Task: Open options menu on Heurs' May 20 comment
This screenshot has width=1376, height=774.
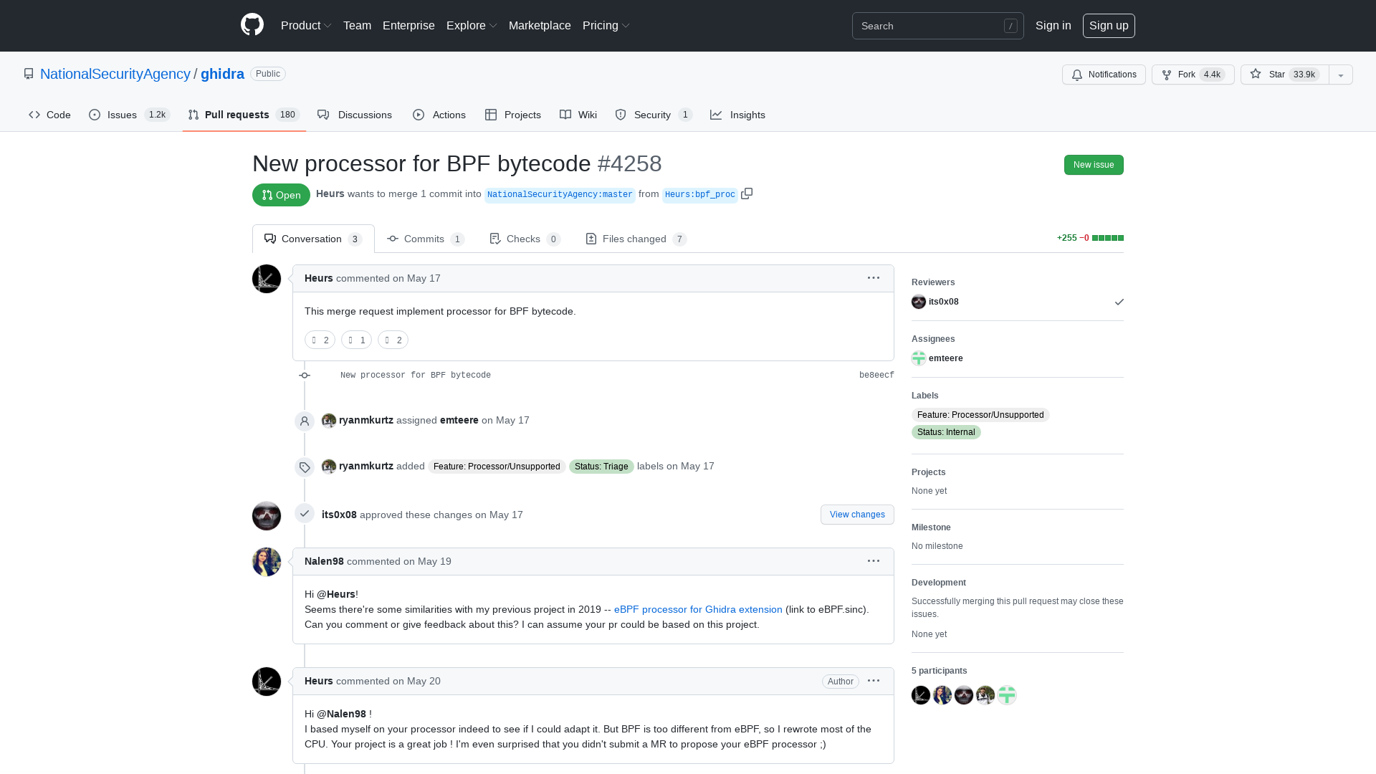Action: (x=874, y=681)
